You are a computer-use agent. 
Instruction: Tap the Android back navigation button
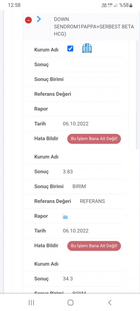click(x=110, y=303)
